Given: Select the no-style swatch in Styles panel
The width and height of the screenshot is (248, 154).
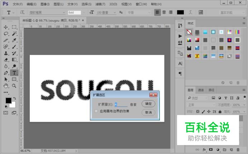Looking at the screenshot, I should [189, 32].
